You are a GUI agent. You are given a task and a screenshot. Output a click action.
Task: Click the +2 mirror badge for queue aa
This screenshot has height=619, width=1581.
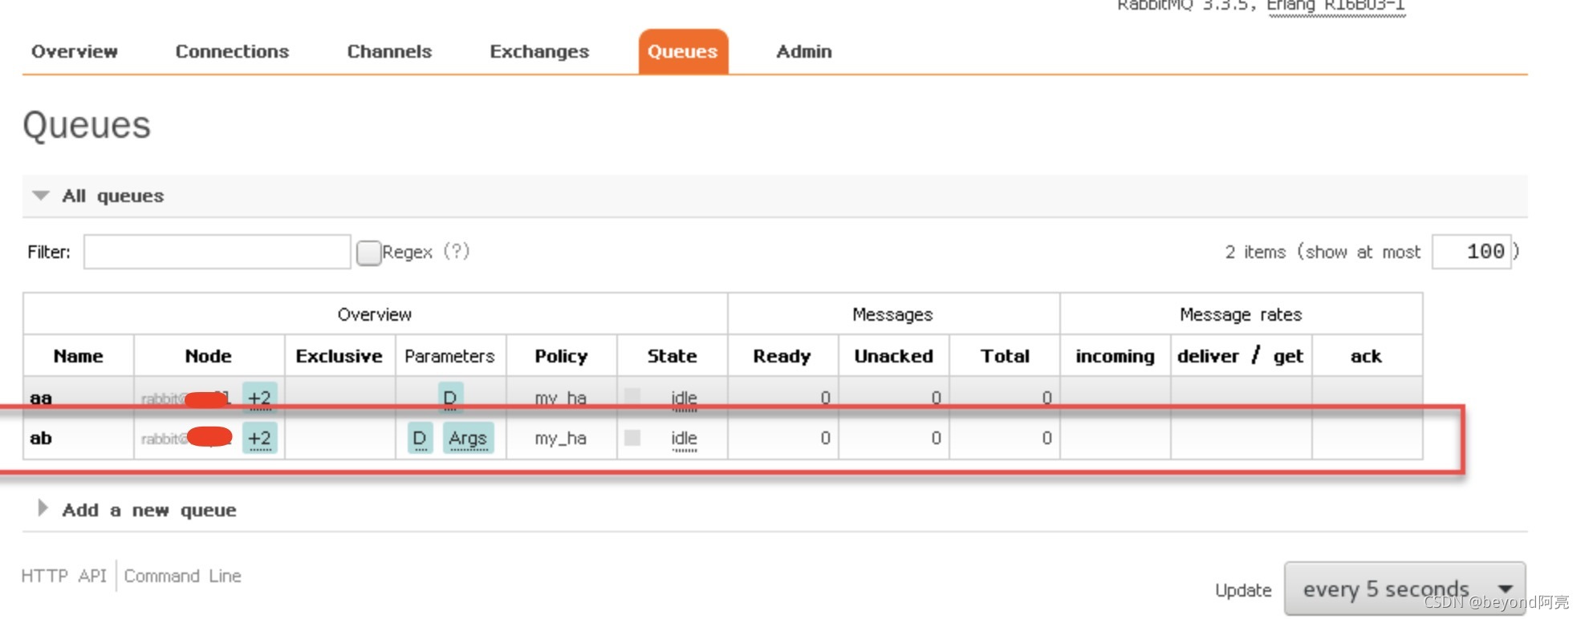coord(260,398)
